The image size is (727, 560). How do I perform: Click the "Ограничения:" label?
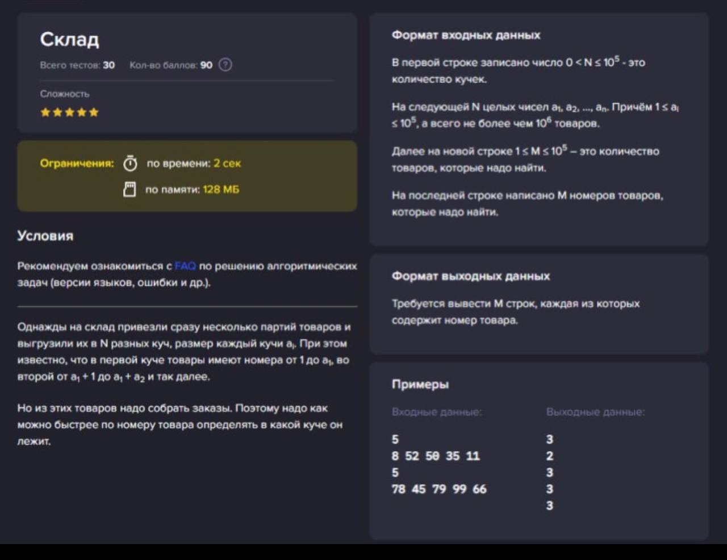pyautogui.click(x=77, y=163)
